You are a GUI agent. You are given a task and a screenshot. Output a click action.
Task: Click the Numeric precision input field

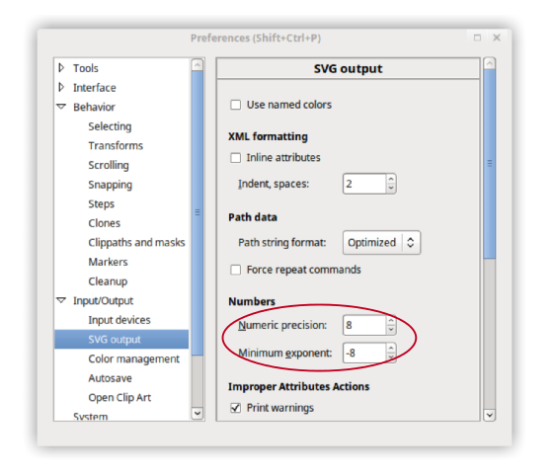click(x=364, y=325)
